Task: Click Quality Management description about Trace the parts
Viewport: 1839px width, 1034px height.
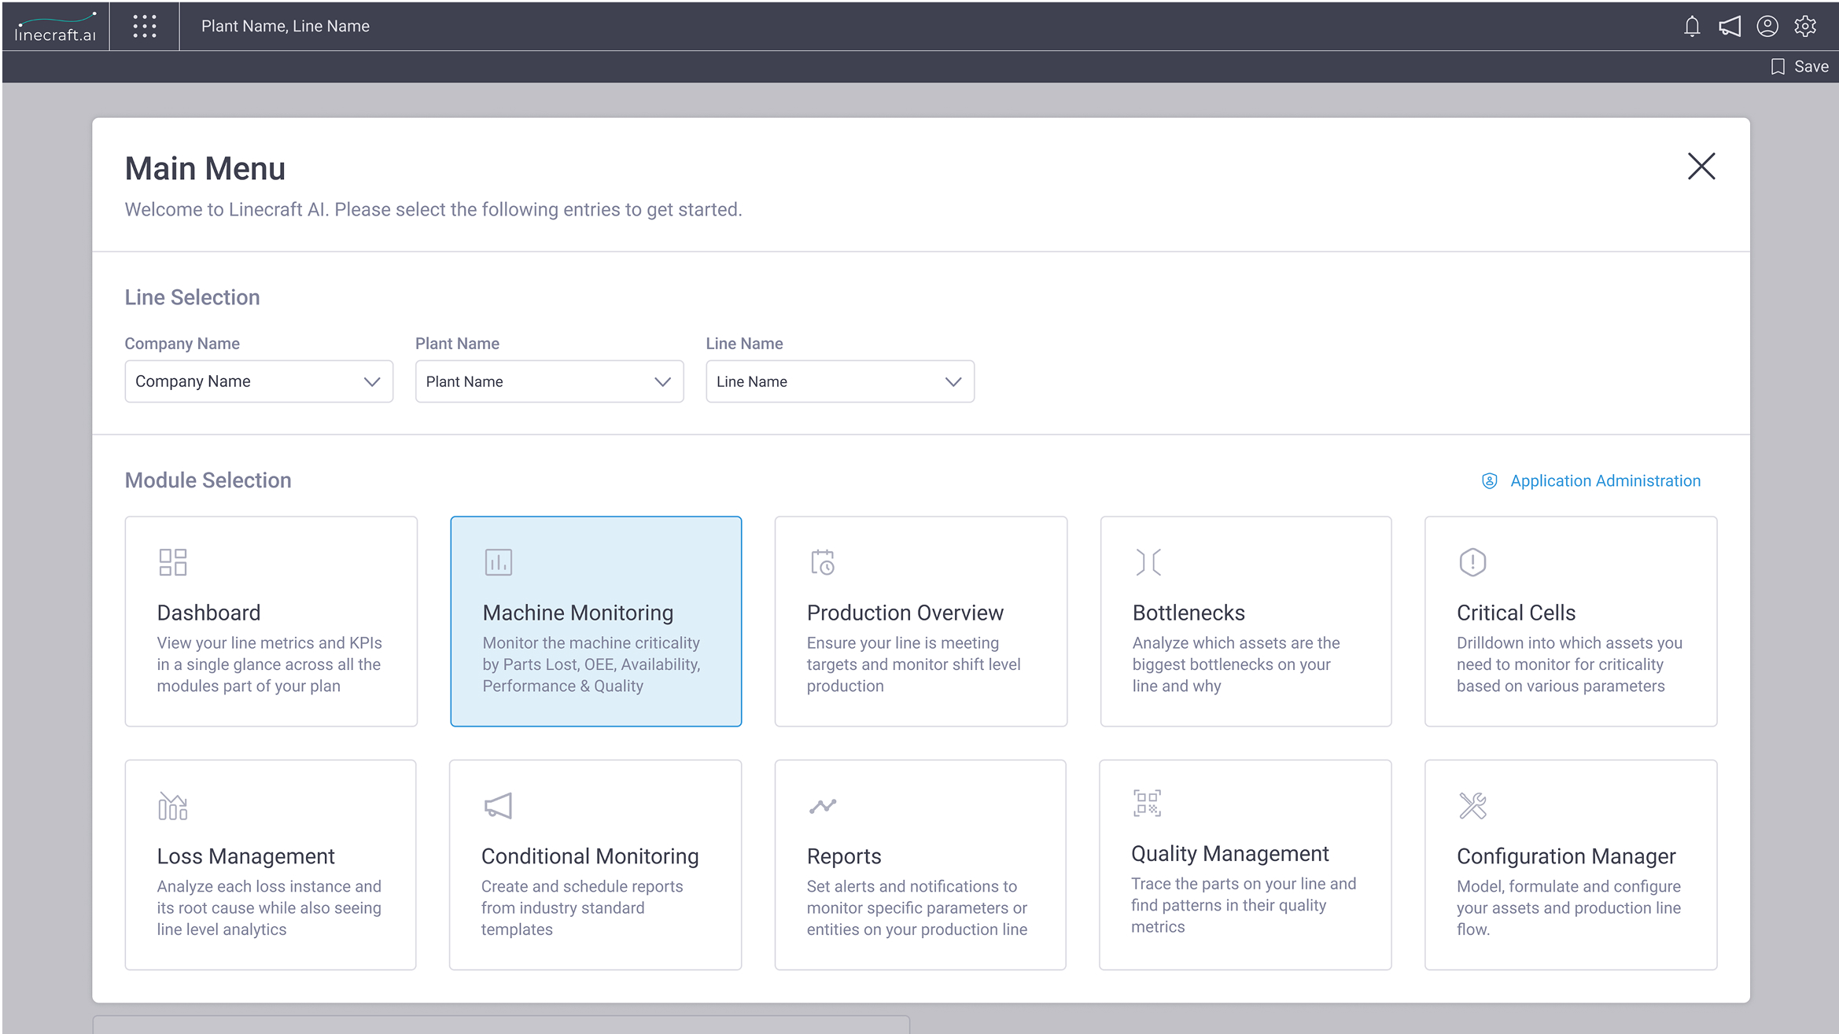Action: (1244, 906)
